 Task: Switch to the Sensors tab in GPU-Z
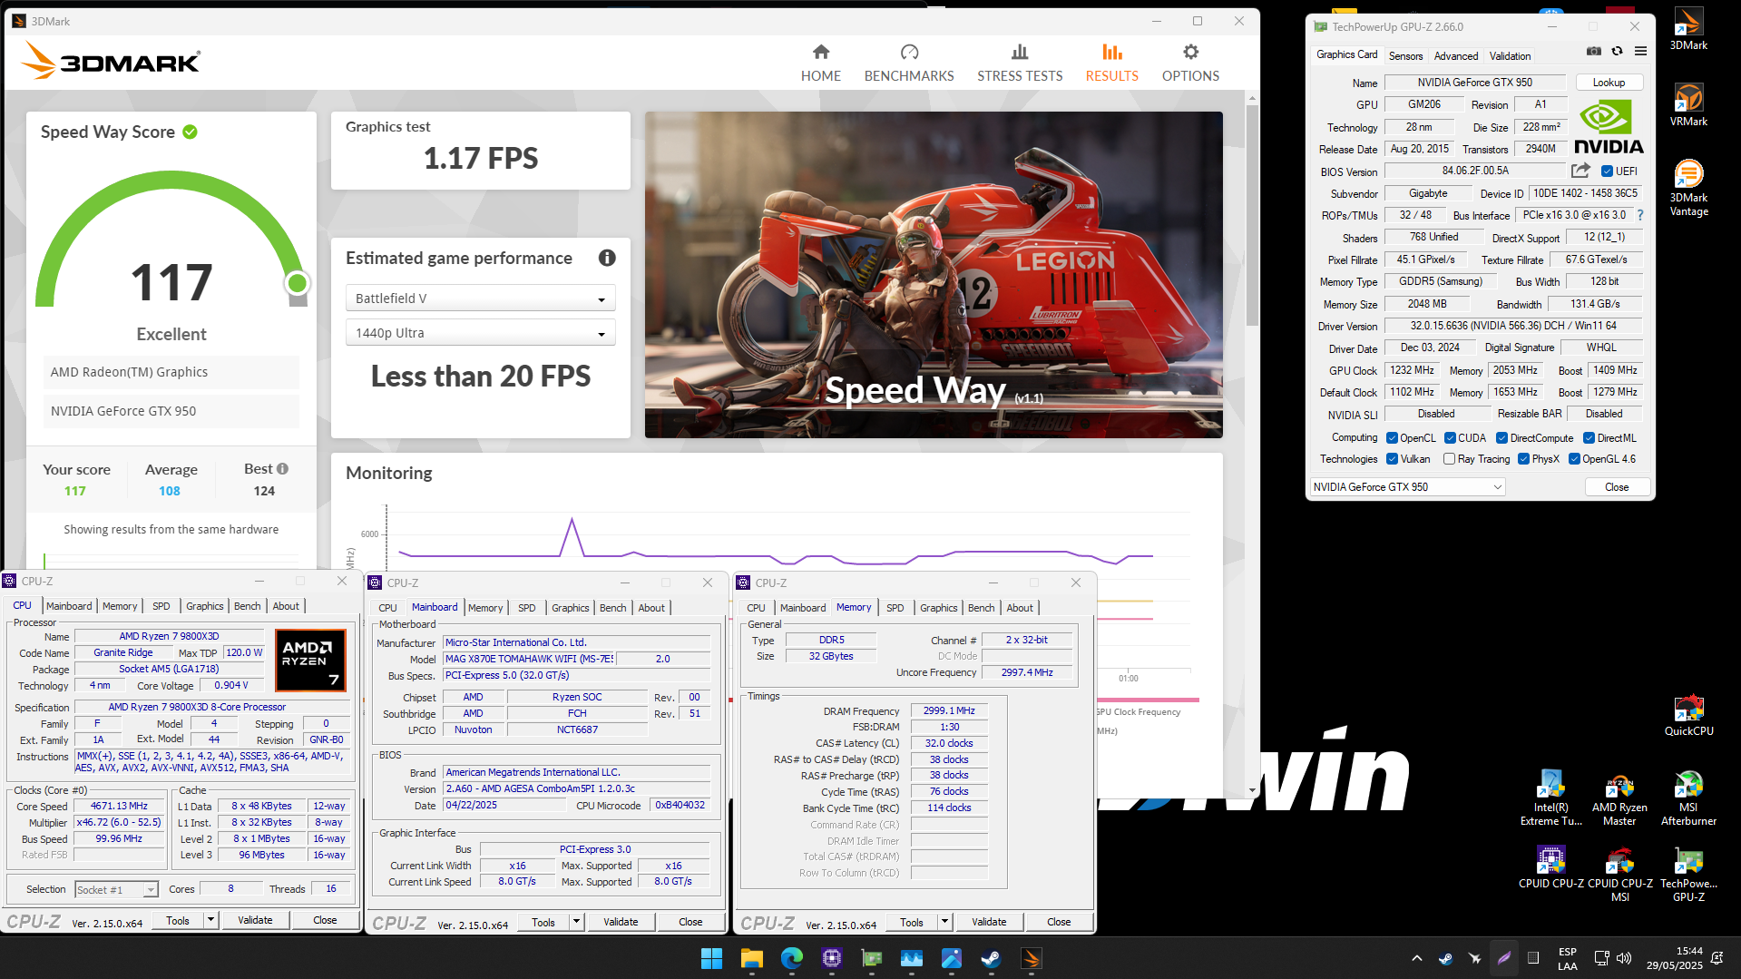(1405, 56)
